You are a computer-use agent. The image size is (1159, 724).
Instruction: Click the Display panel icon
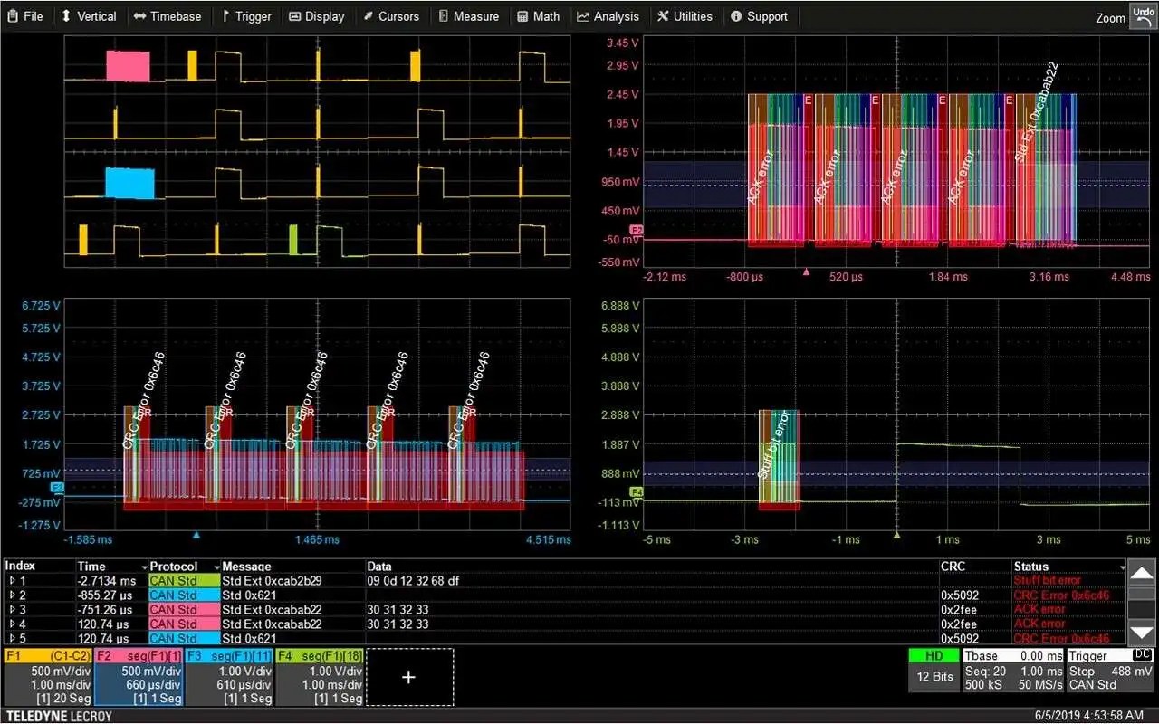pyautogui.click(x=295, y=15)
